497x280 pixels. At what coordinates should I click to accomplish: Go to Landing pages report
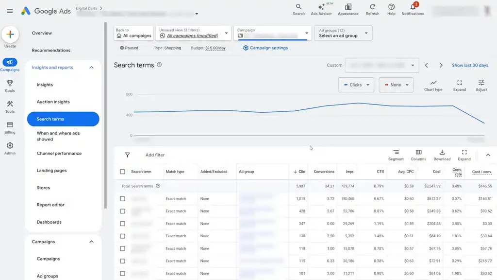pos(51,171)
